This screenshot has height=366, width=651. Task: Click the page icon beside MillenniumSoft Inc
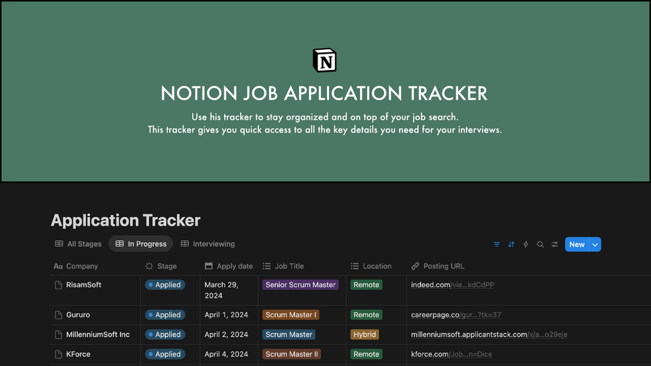(58, 334)
